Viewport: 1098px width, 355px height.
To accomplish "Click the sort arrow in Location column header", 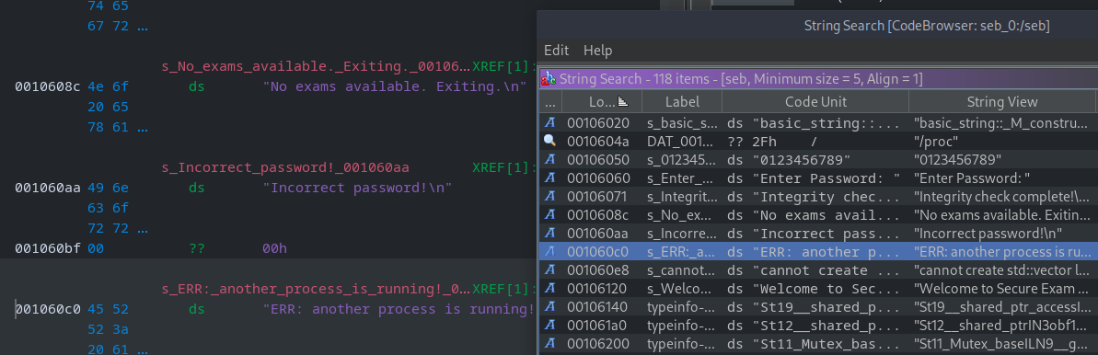I will 623,102.
